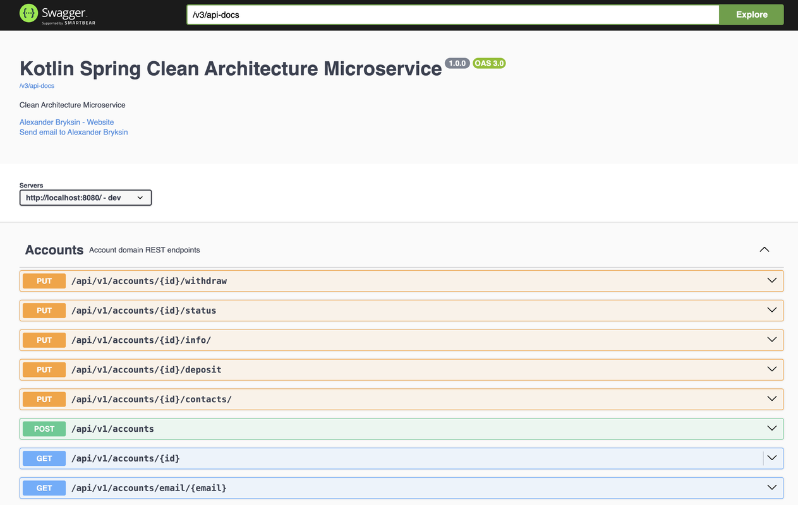Click the Swagger logo icon

pos(29,13)
